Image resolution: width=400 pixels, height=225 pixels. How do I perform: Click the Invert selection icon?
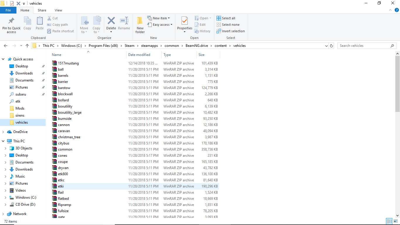click(219, 31)
